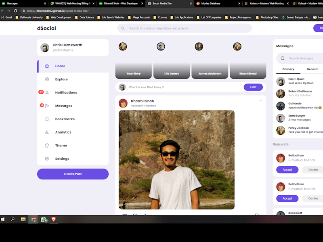Click the Settings gear icon
323x242 pixels.
[47, 159]
